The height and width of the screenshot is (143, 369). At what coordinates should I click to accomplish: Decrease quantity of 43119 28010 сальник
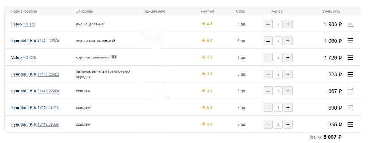pos(268,108)
